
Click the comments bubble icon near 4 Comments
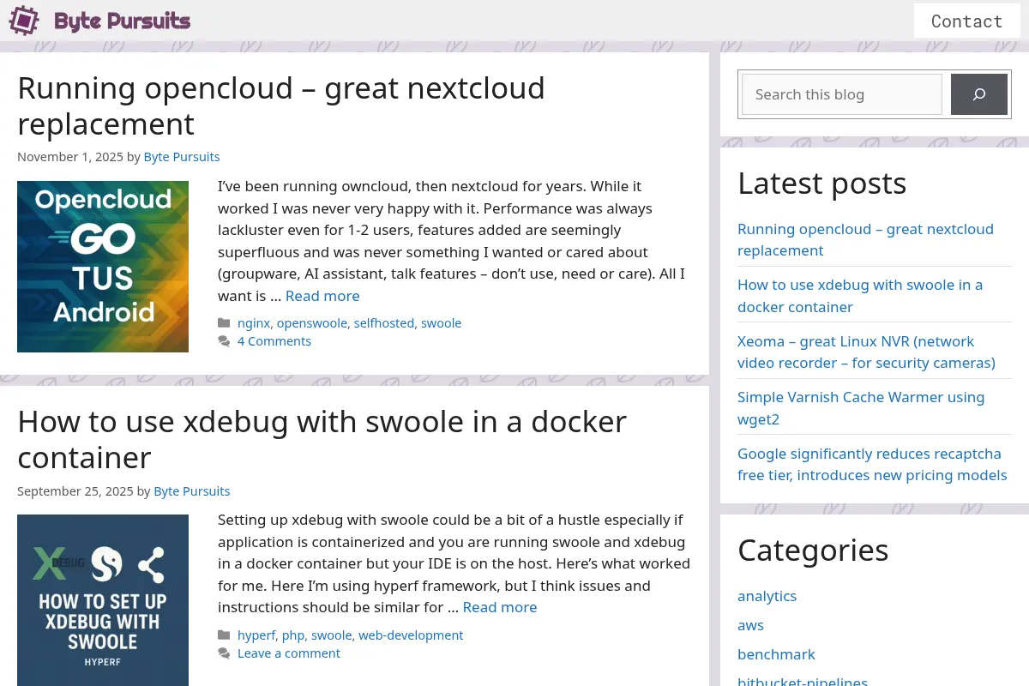(x=224, y=341)
